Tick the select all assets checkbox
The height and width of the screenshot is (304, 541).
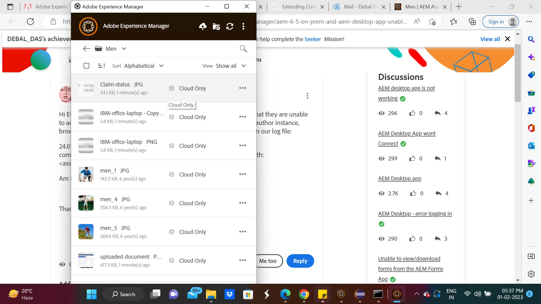(x=87, y=66)
